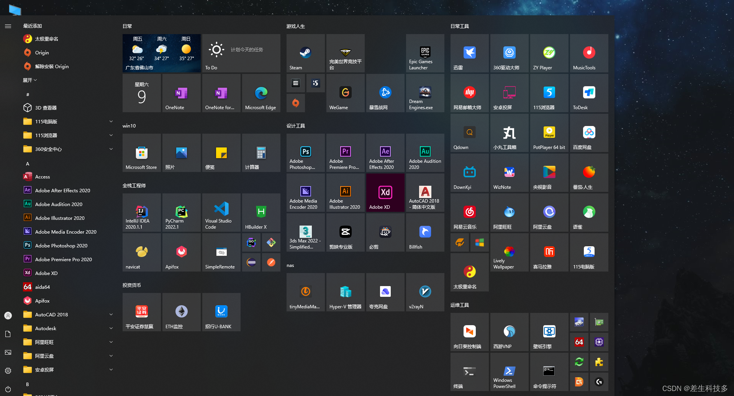Open PotPlayer 64 bit tile
This screenshot has height=396, width=734.
[x=549, y=133]
